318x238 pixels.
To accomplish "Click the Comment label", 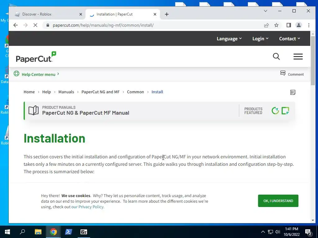I will (x=296, y=74).
